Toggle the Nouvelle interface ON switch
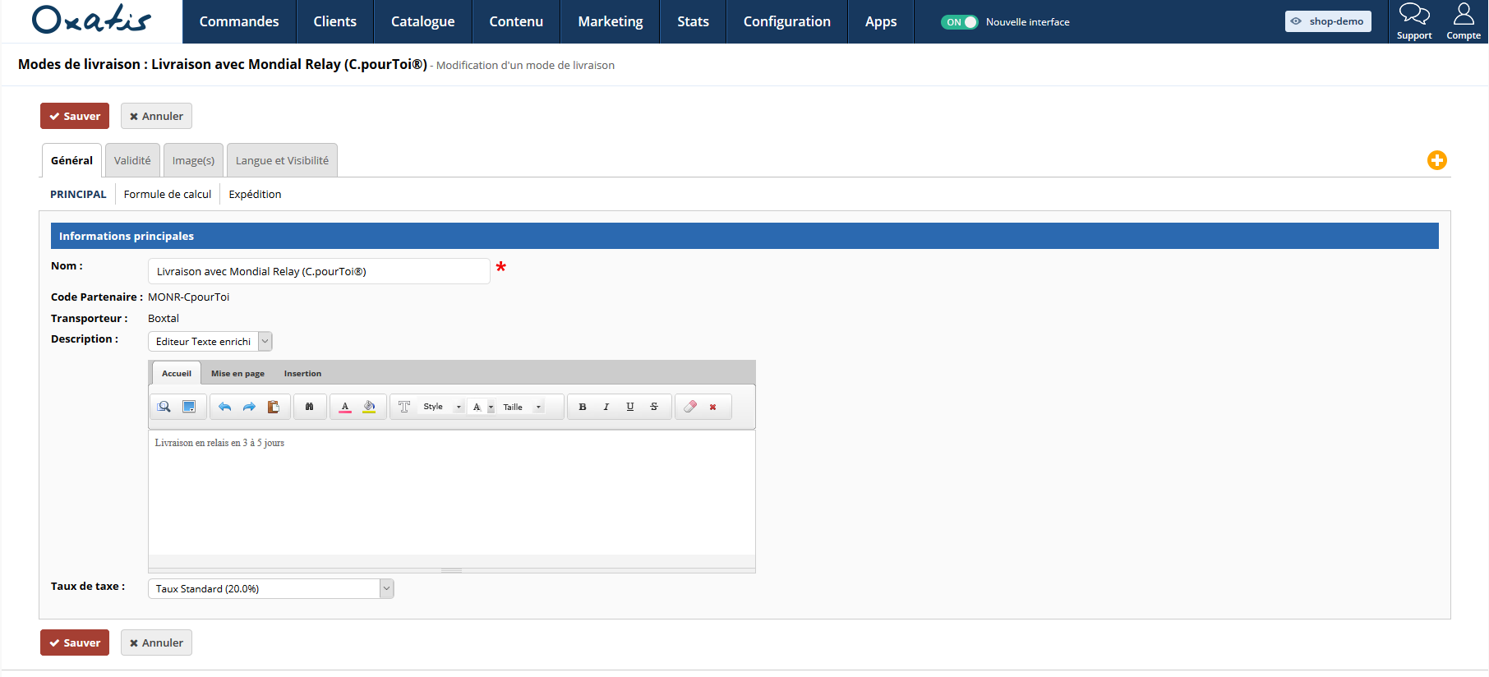 (959, 22)
